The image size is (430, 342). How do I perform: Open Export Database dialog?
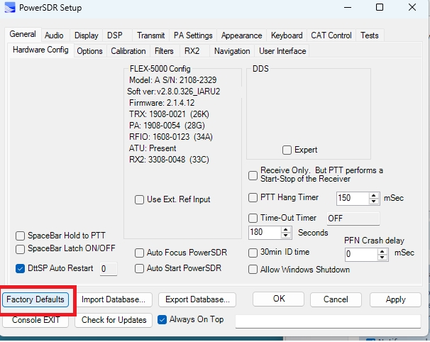(x=197, y=299)
